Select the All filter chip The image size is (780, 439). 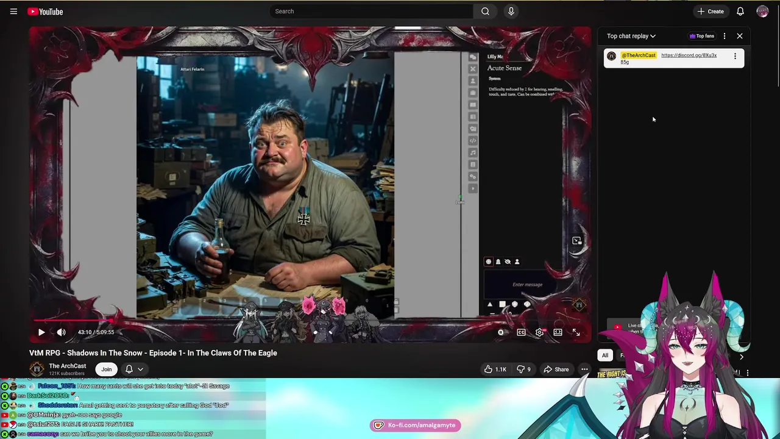pos(605,355)
